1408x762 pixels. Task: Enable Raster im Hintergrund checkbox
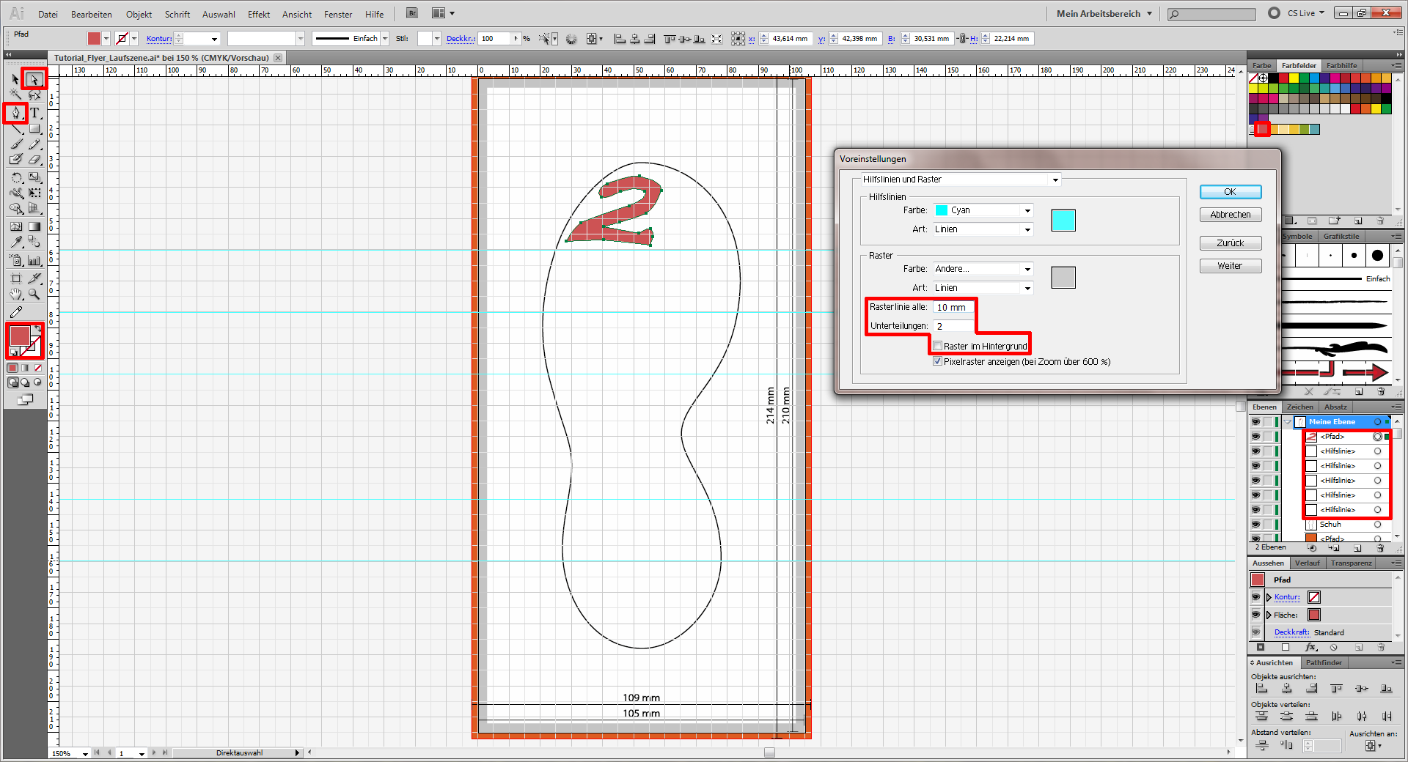937,346
